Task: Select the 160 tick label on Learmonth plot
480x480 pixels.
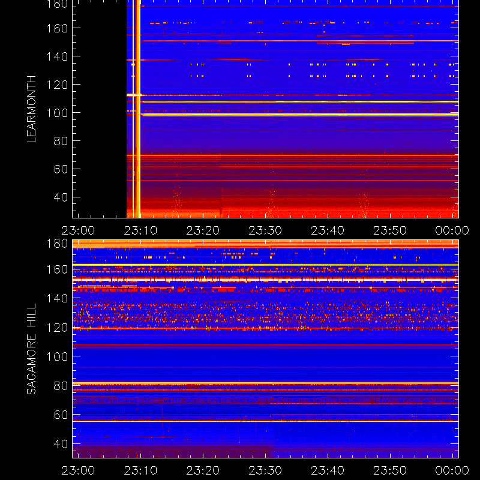Action: click(57, 28)
